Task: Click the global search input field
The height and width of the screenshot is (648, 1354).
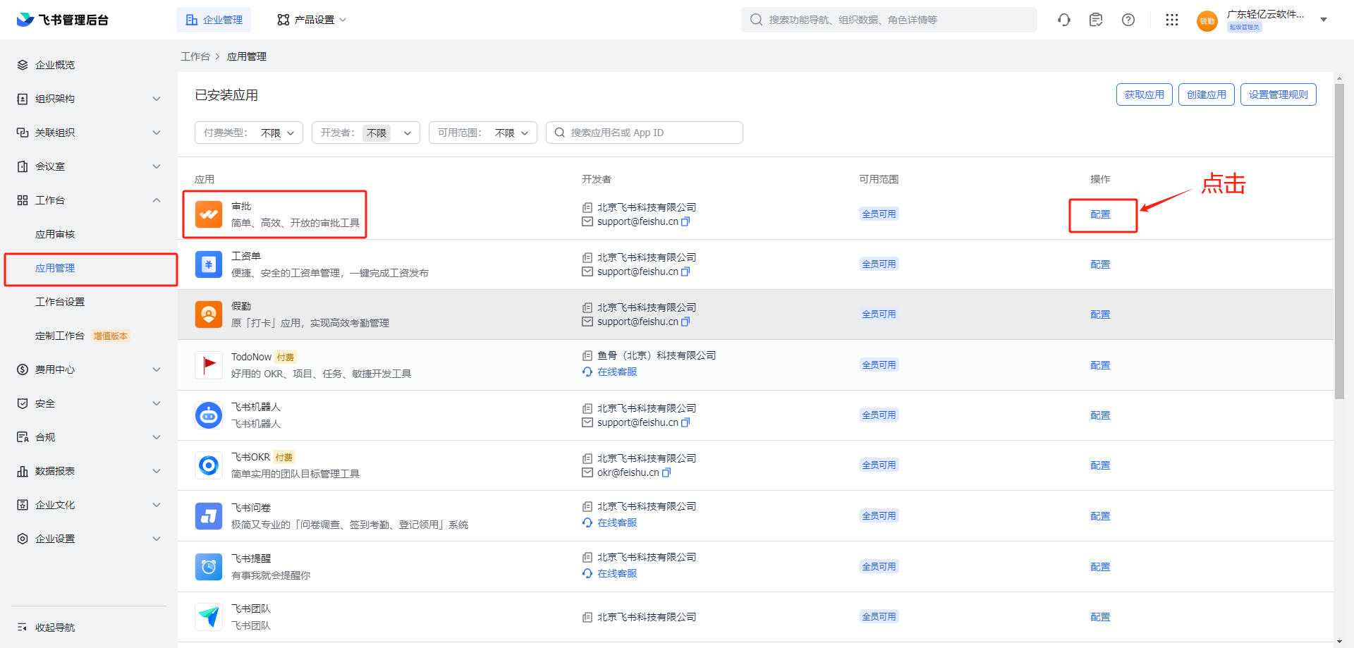Action: (889, 20)
